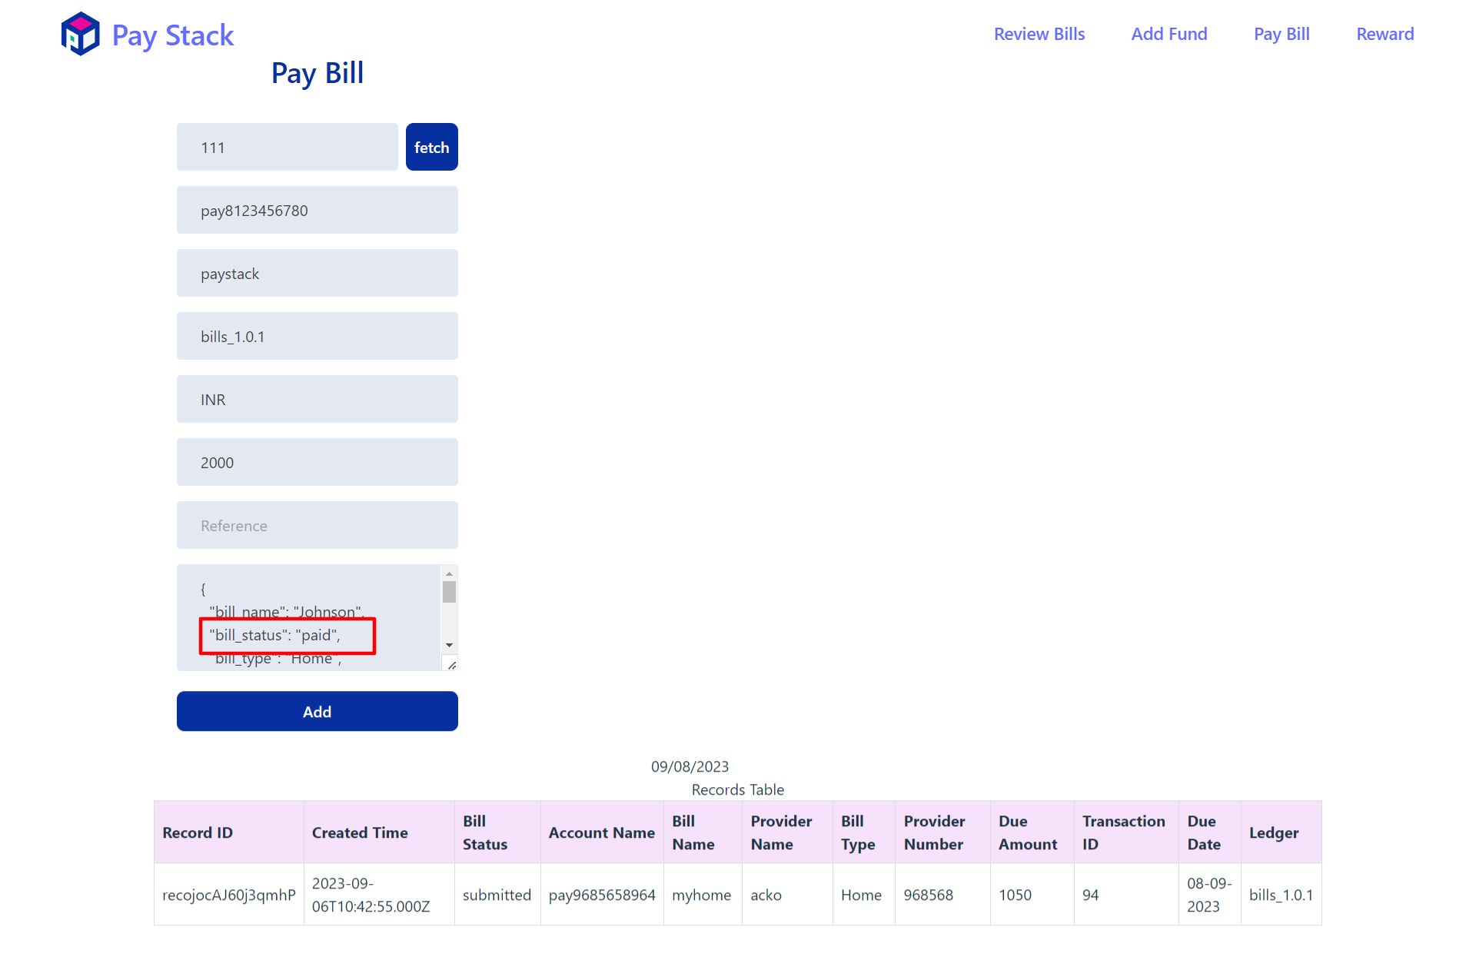Click the INR currency field
Viewport: 1476px width, 957px height.
pos(317,399)
